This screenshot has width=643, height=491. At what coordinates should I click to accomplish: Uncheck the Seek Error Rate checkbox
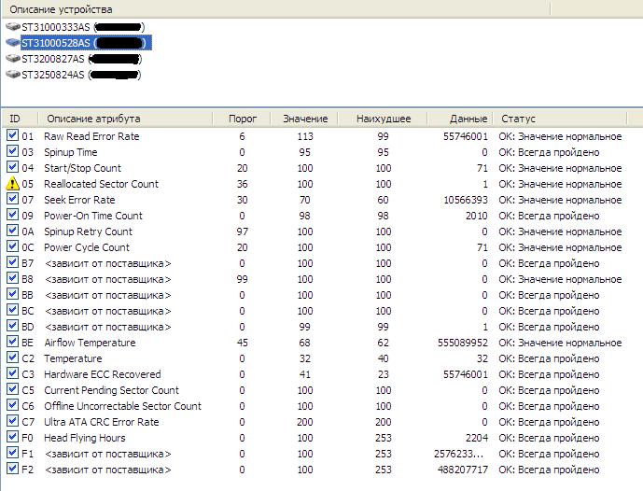tap(12, 199)
